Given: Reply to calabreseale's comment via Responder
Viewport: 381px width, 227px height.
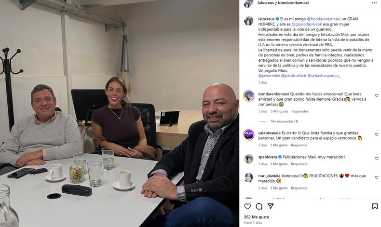Looking at the screenshot, I should [x=299, y=145].
